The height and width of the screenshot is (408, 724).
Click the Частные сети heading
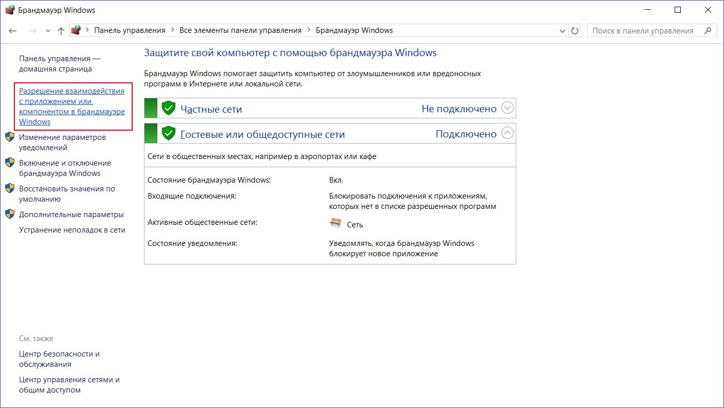[211, 109]
